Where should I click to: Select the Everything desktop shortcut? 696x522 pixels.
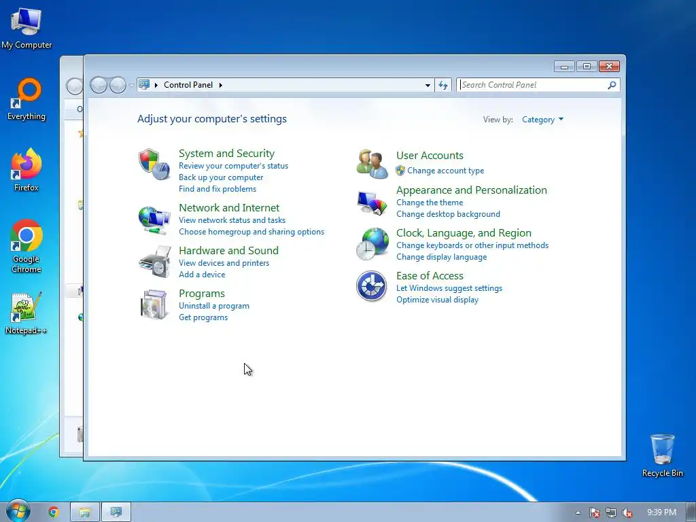(x=27, y=99)
